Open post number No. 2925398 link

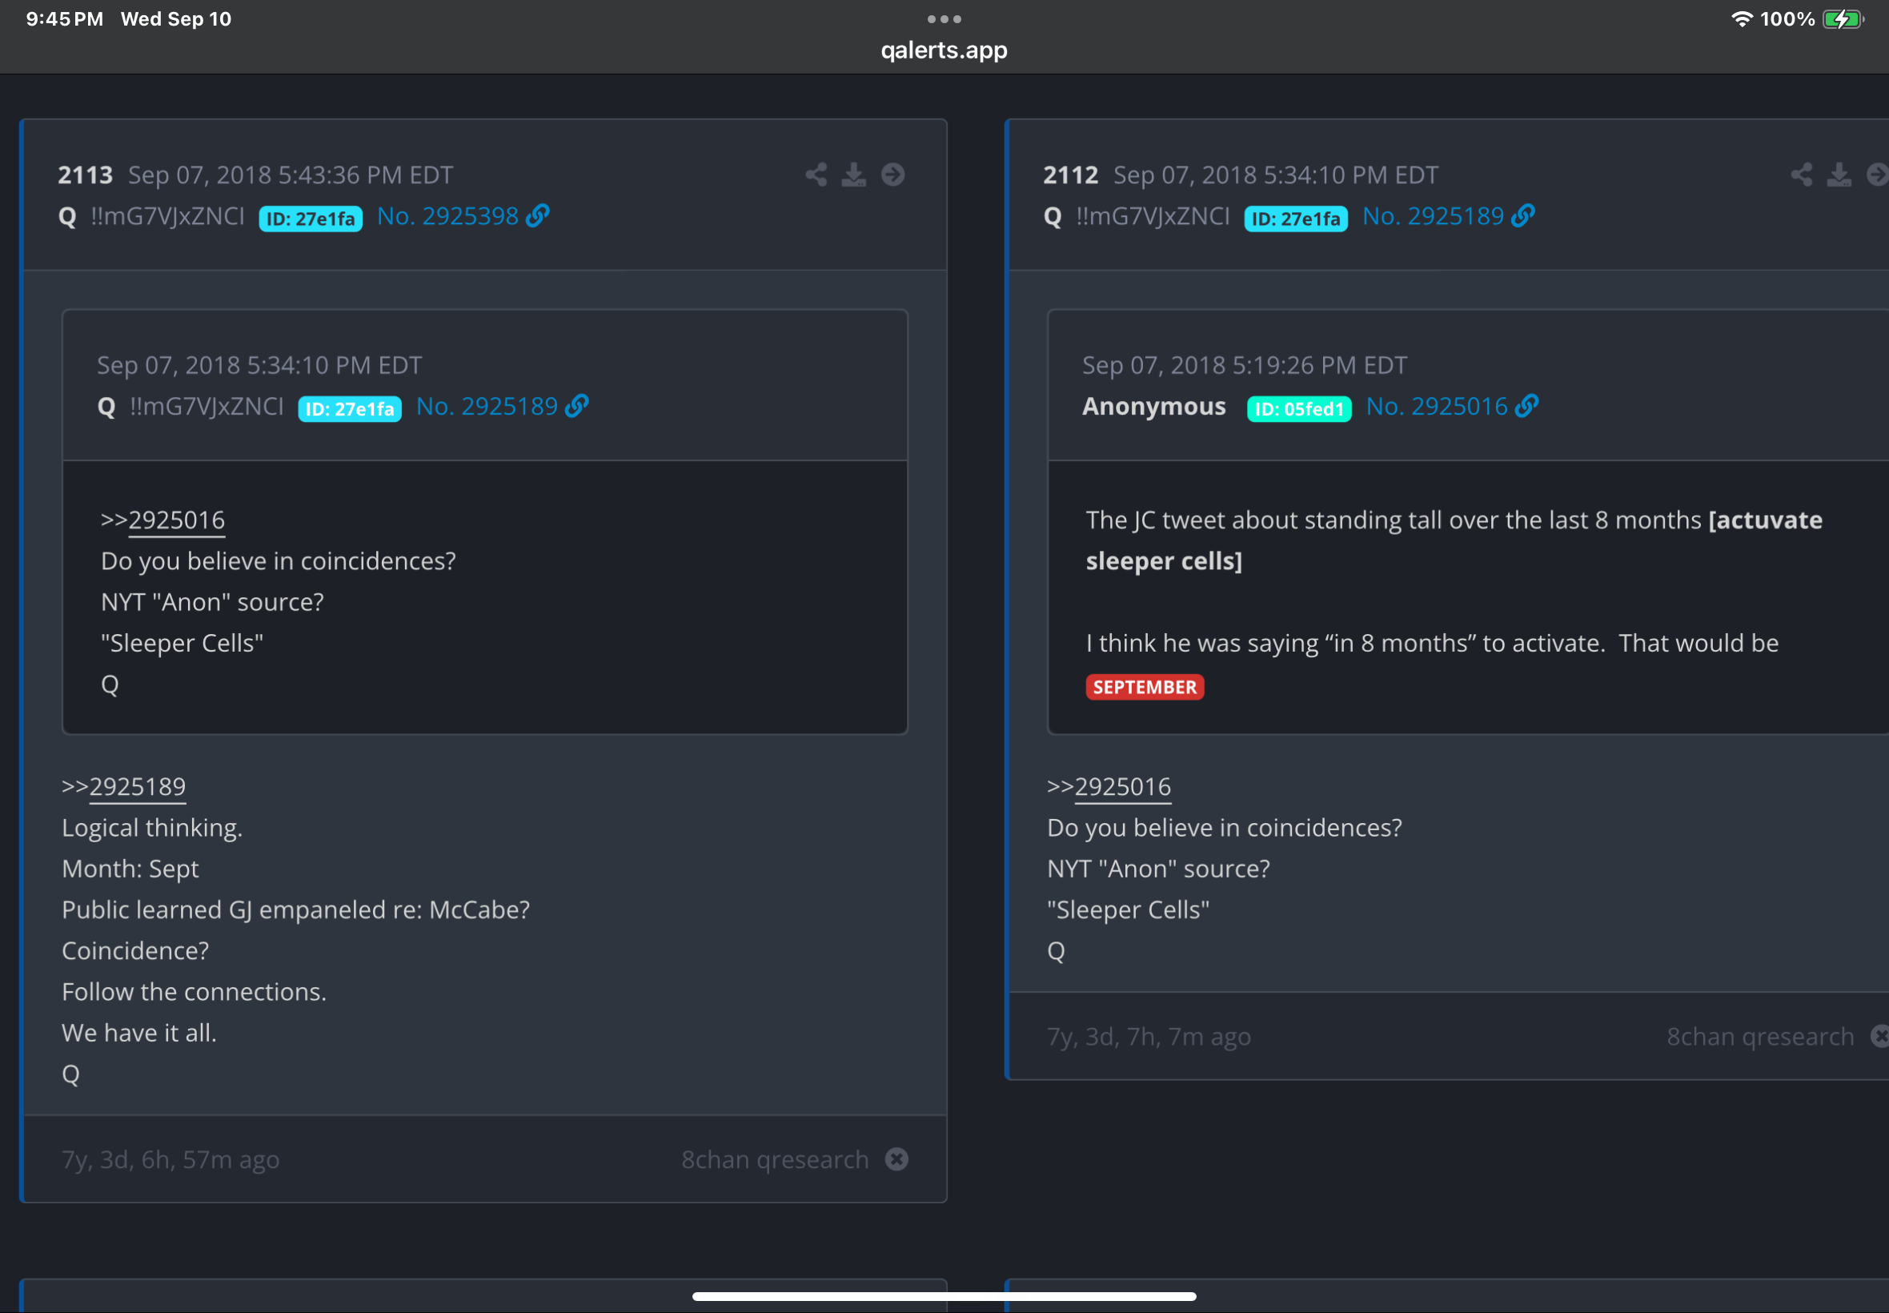pyautogui.click(x=447, y=216)
